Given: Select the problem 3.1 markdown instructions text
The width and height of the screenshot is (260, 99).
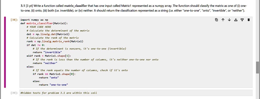Looking at the screenshot, I should coord(133,8).
